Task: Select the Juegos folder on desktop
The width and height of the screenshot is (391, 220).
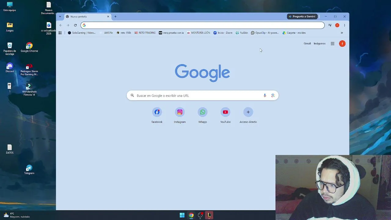Action: 10,27
